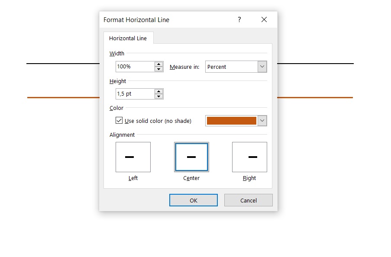Image resolution: width=391 pixels, height=257 pixels.
Task: Increase height with the up spinner arrow
Action: pos(159,91)
